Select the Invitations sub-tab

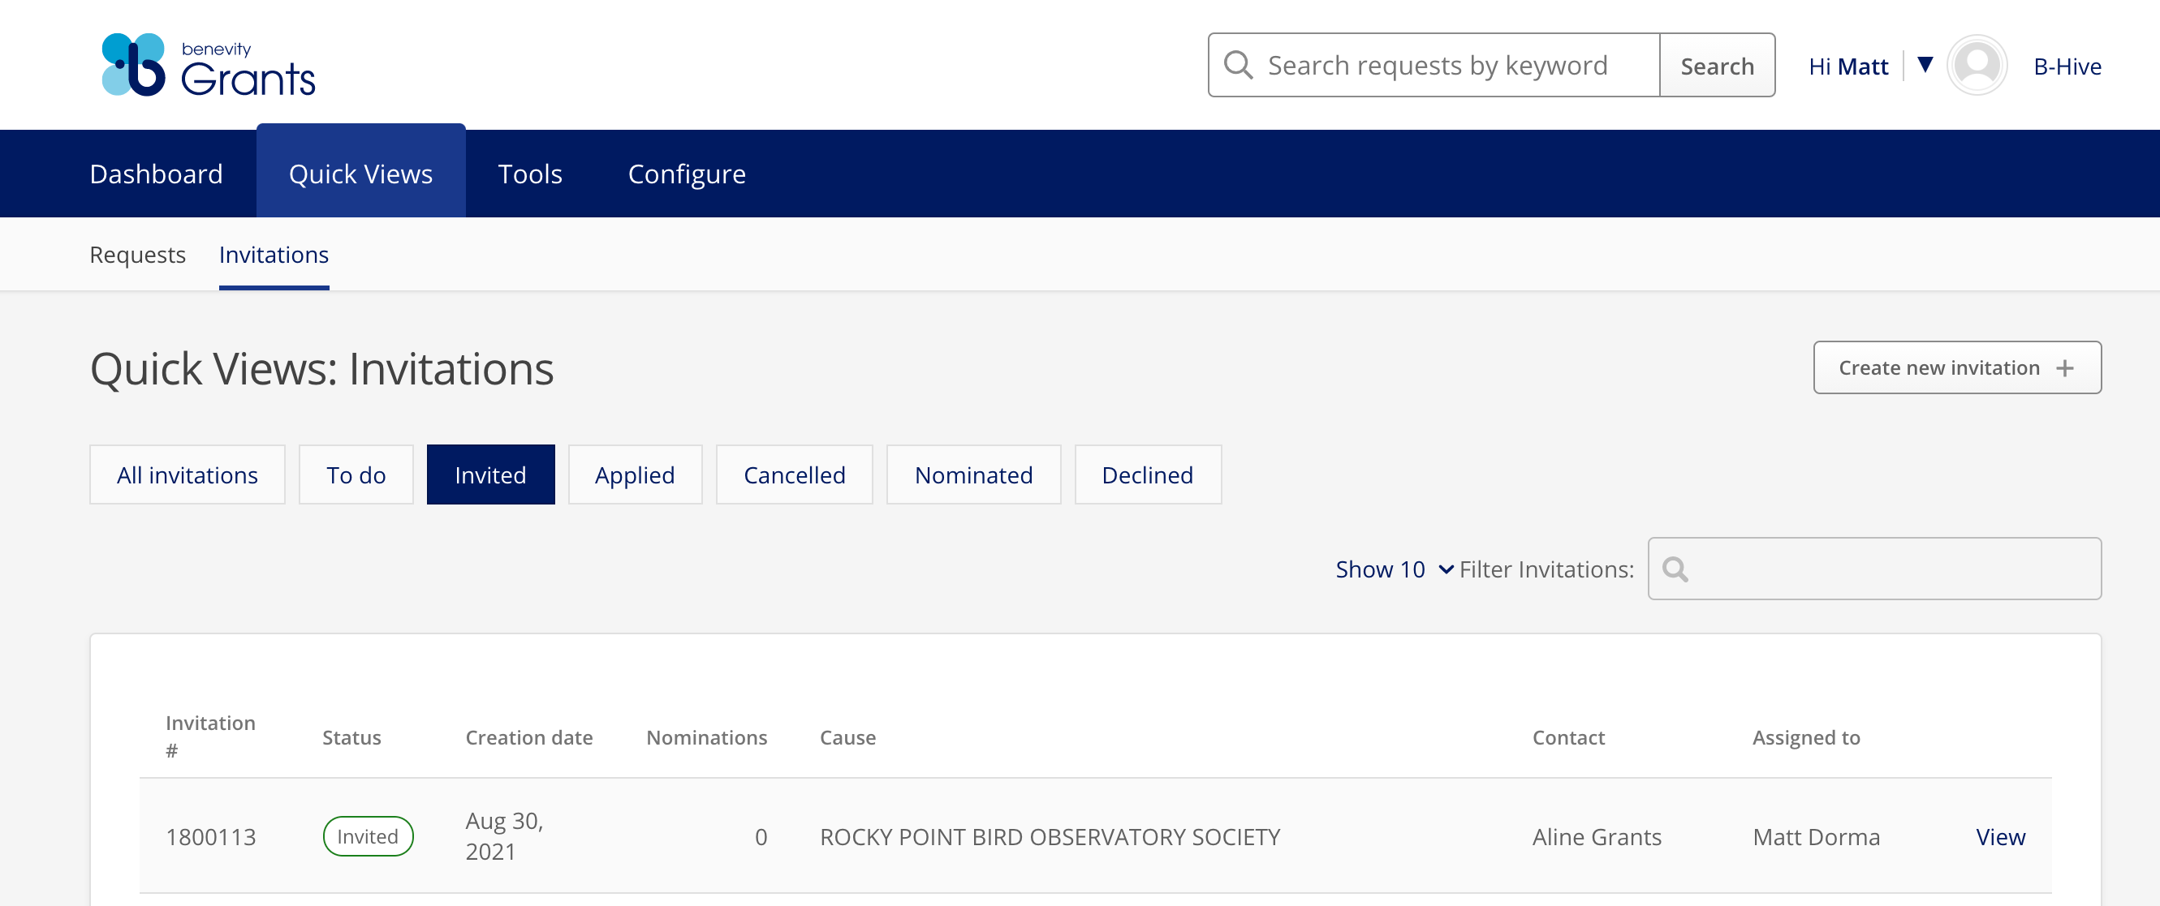pyautogui.click(x=274, y=255)
